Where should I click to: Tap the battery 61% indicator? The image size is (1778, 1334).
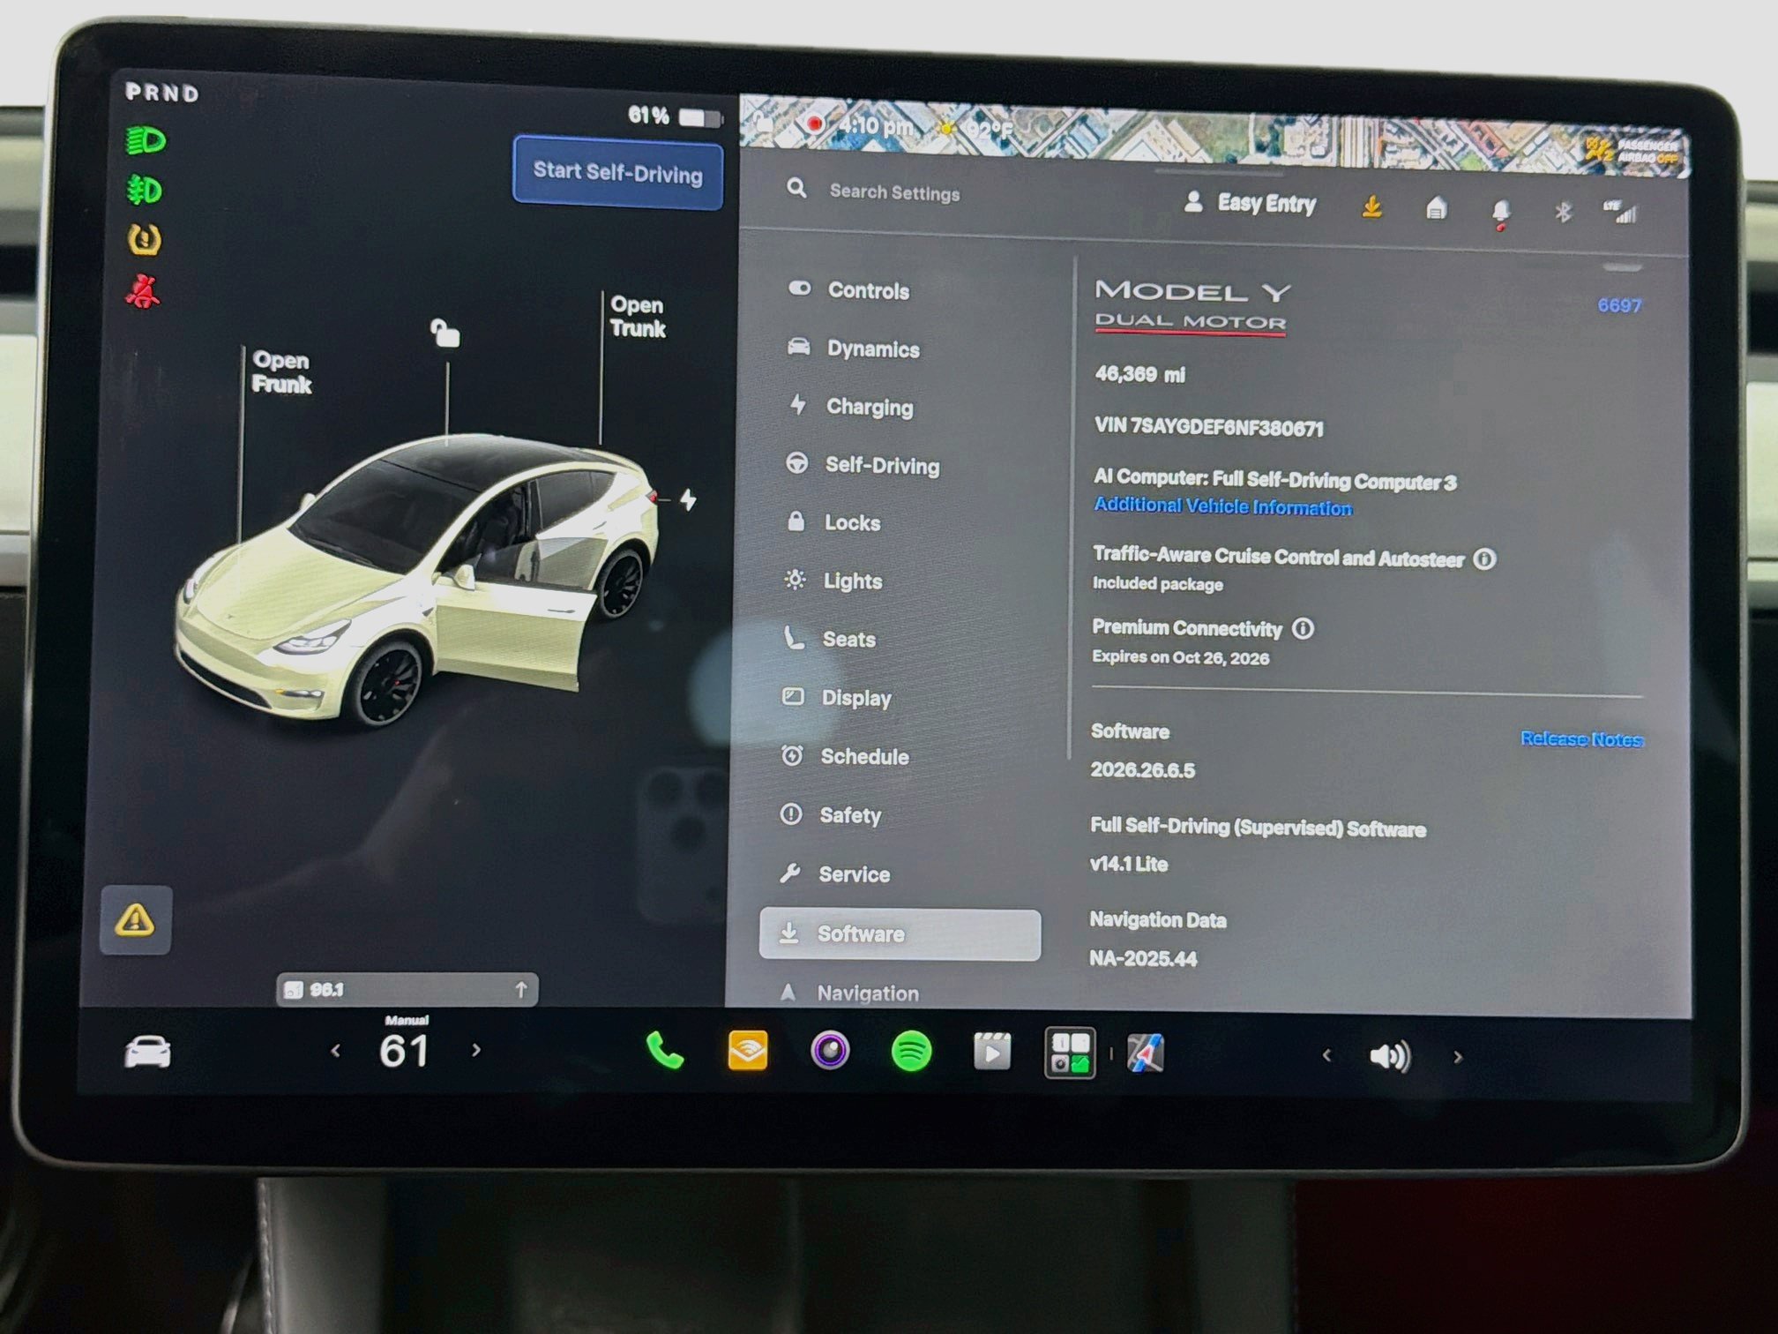pyautogui.click(x=675, y=116)
